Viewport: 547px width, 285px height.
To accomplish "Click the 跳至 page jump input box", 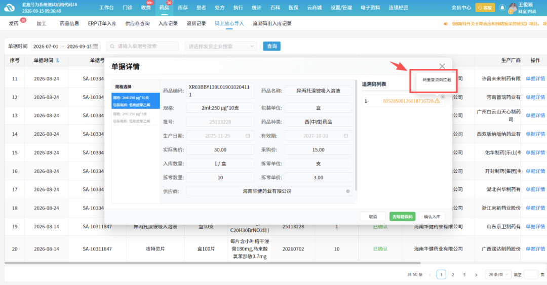I will pos(531,274).
